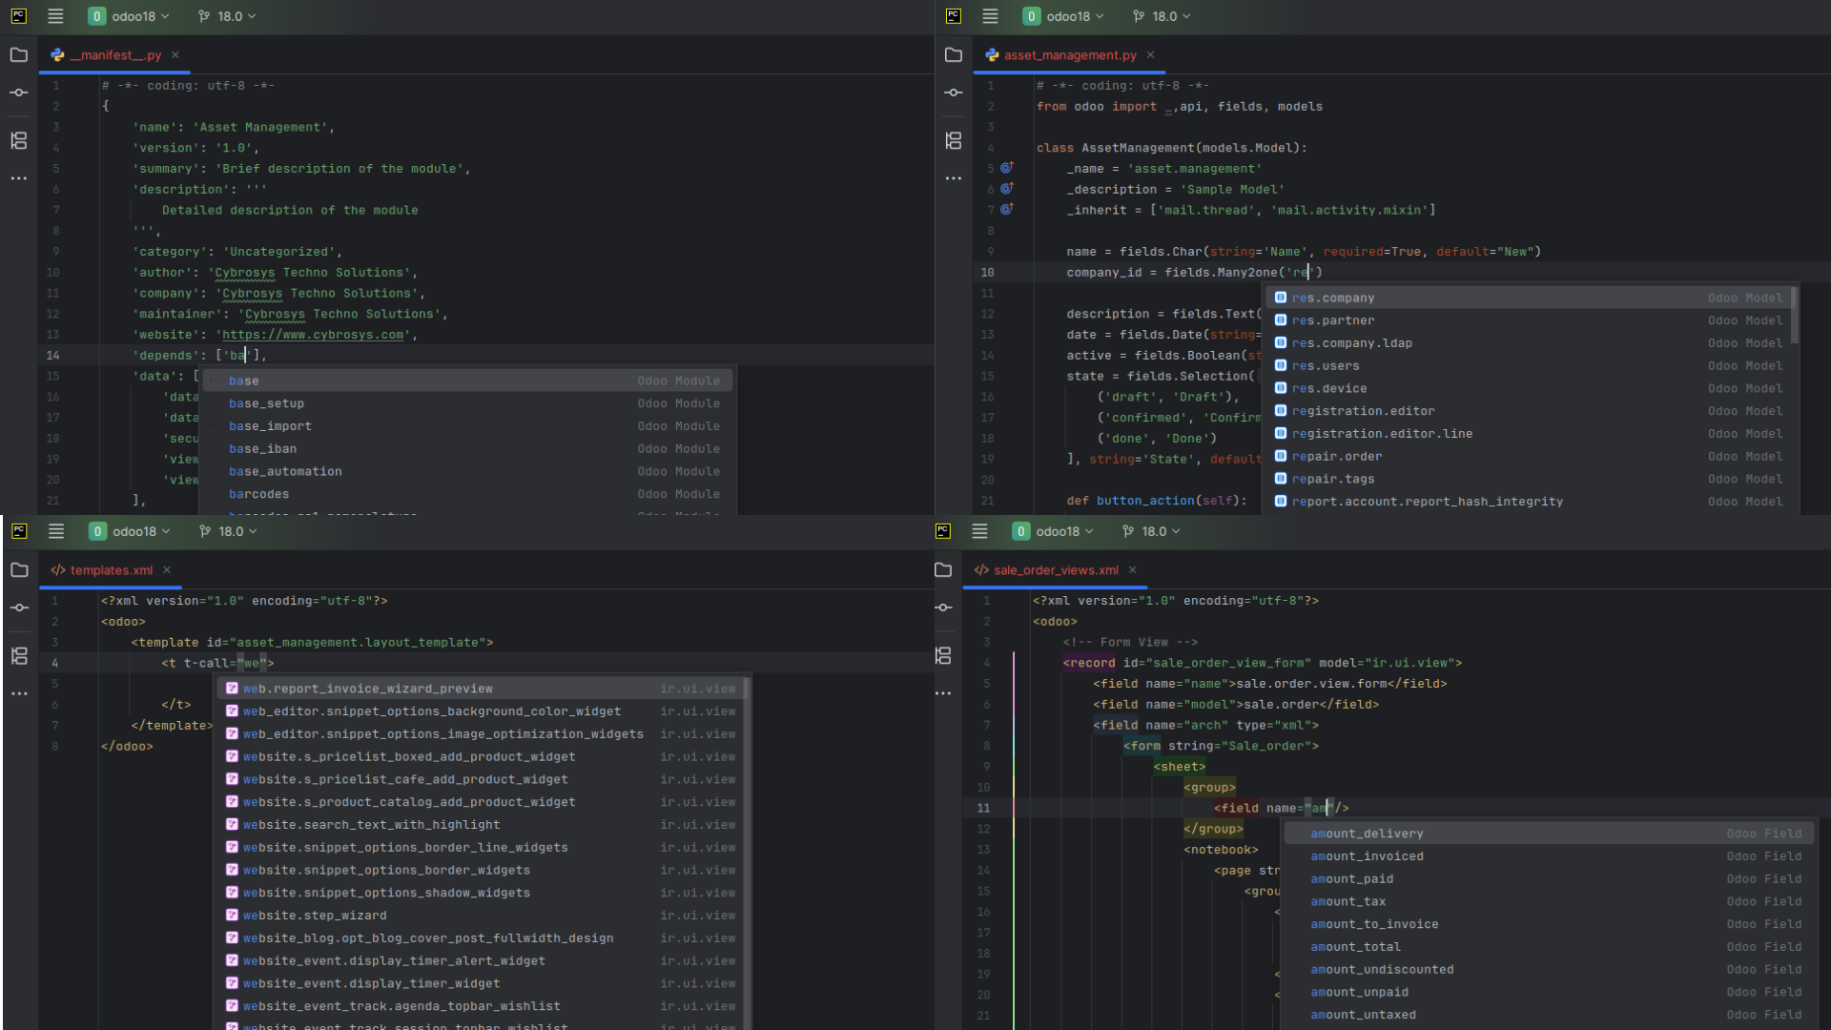Choose 'barcodes' module completion
The height and width of the screenshot is (1030, 1831).
467,494
